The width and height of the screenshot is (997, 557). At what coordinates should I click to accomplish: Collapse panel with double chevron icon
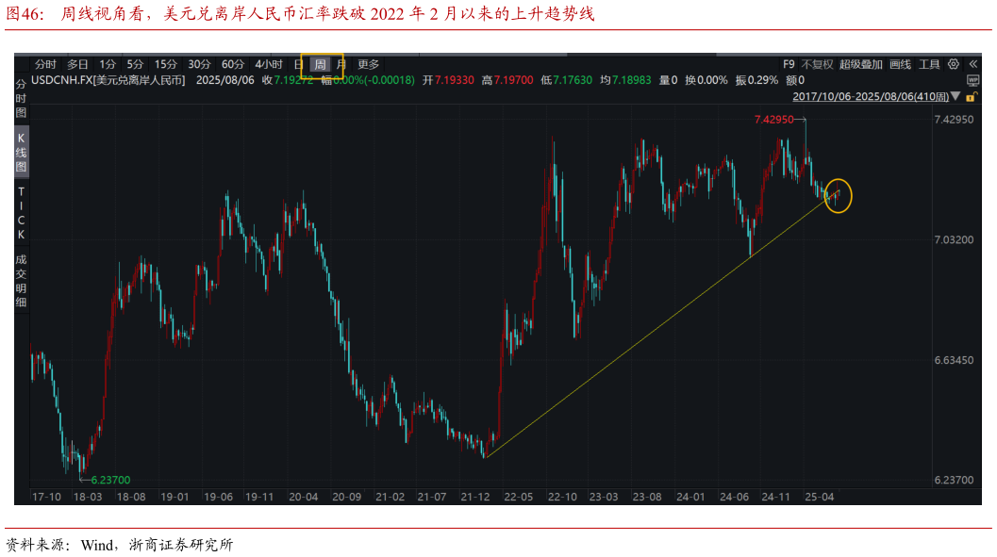point(972,64)
